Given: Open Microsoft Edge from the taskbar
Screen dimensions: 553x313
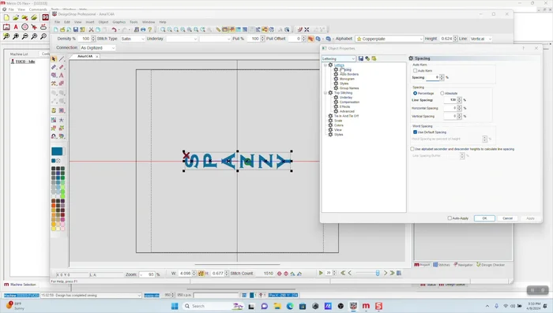Looking at the screenshot, I should click(x=290, y=306).
